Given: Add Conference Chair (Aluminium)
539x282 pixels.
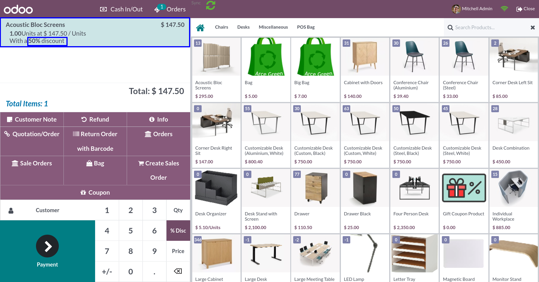Looking at the screenshot, I should point(414,70).
